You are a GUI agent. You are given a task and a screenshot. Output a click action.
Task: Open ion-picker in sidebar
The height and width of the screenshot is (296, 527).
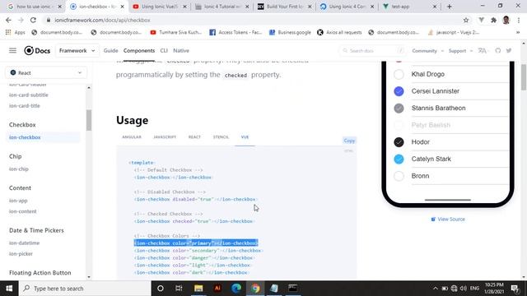pyautogui.click(x=21, y=254)
